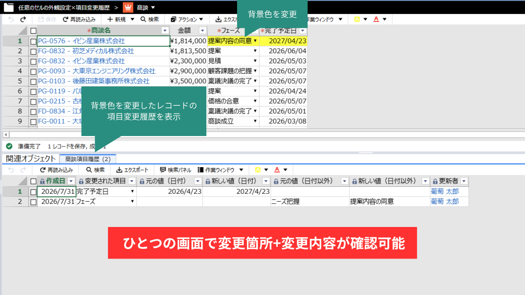Click the エクスポート download icon in the top toolbar
Image resolution: width=525 pixels, height=295 pixels.
[x=219, y=19]
